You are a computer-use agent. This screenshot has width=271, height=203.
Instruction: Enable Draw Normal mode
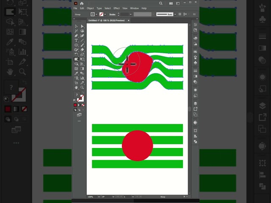click(x=75, y=110)
